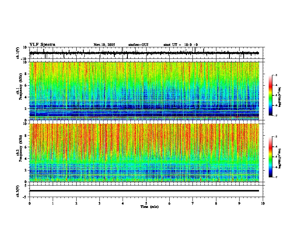The height and width of the screenshot is (228, 296).
Task: Click time axis tick label "8"
Action: 216,203
